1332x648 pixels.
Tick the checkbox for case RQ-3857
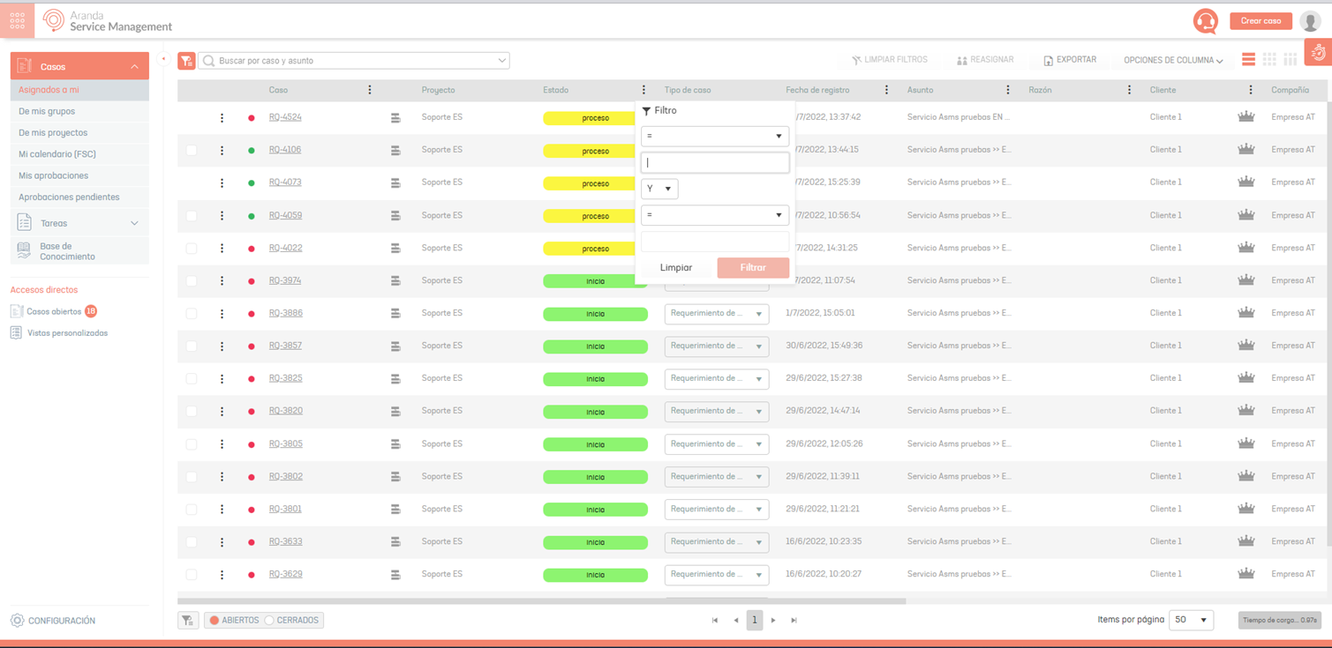192,346
